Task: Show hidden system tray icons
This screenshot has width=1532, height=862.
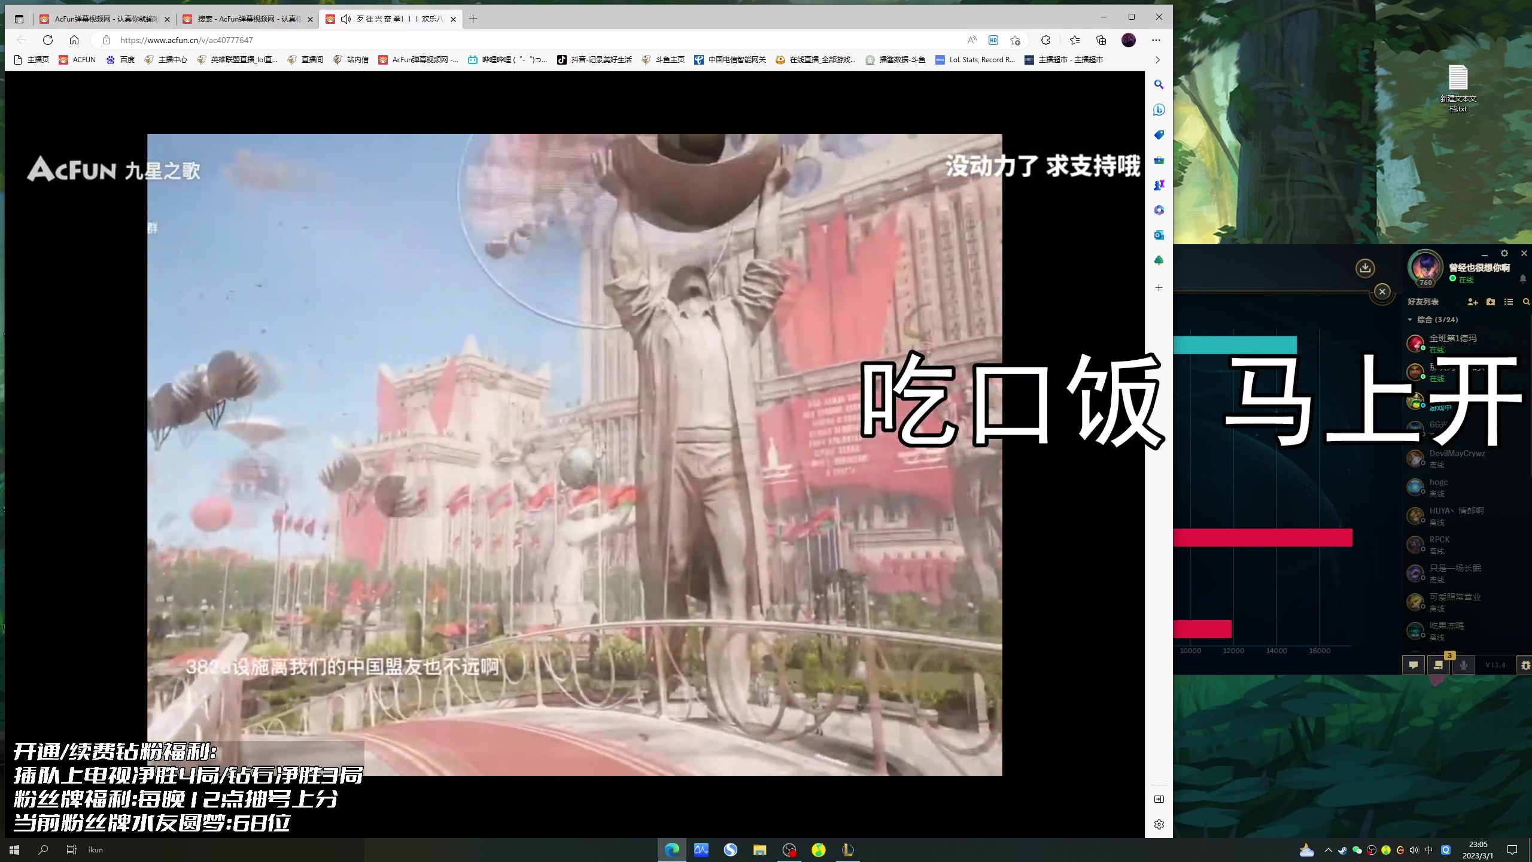Action: point(1329,850)
